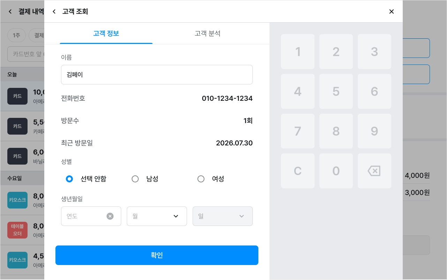Go back from 결제 내역 with arrow
This screenshot has width=447, height=280.
[10, 12]
